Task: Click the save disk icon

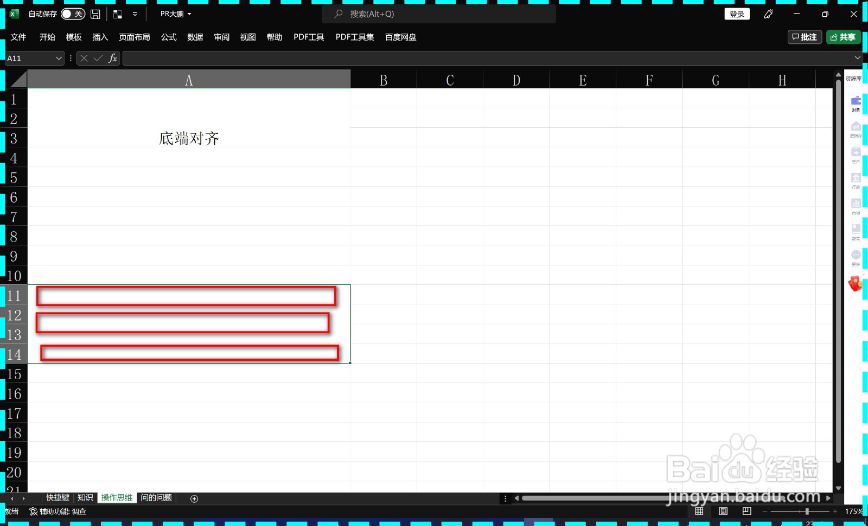Action: (95, 14)
